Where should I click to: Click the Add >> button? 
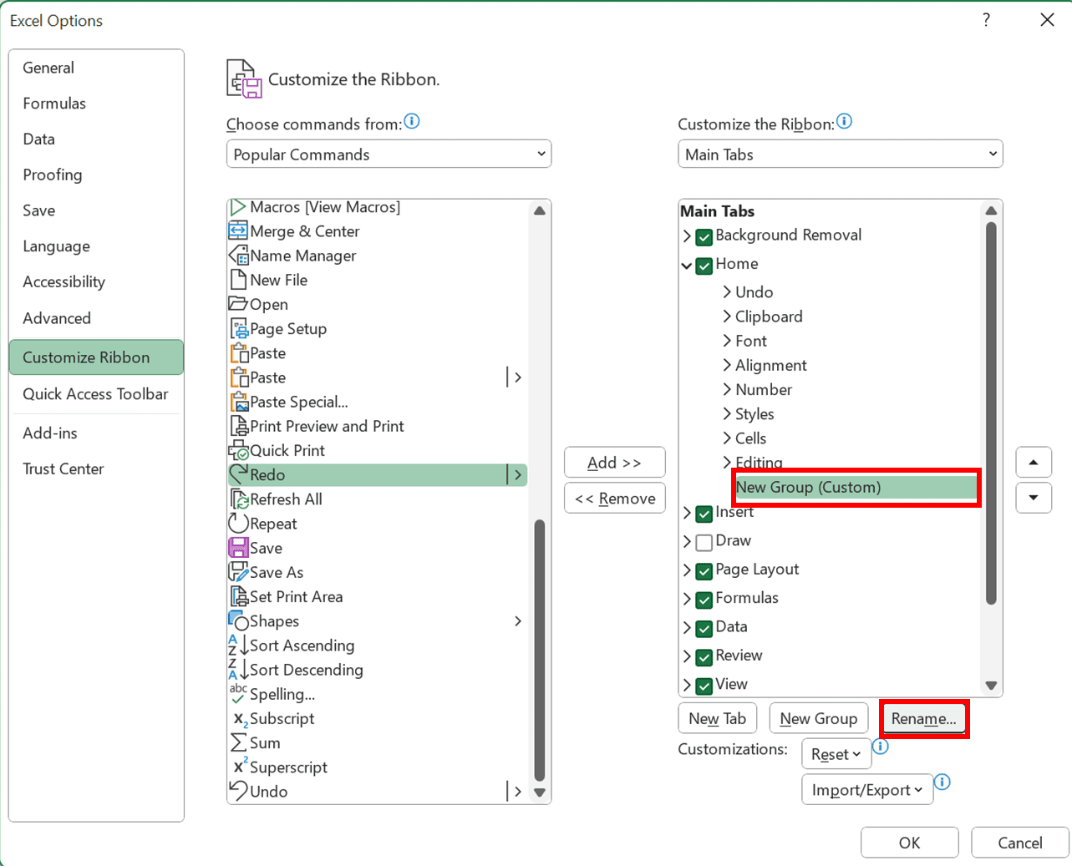pos(615,463)
